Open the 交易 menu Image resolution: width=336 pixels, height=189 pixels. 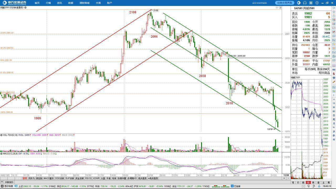point(98,3)
